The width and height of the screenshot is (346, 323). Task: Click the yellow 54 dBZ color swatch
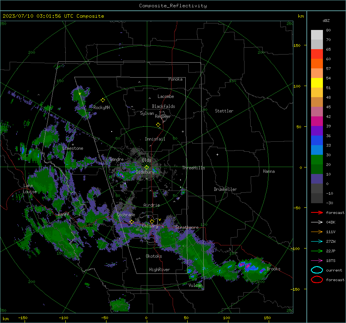click(x=317, y=83)
